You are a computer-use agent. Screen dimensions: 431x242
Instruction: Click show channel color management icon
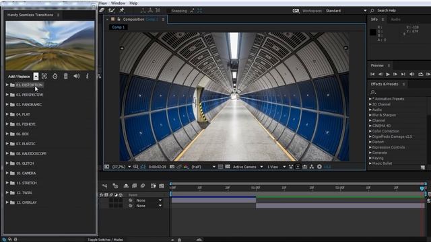(187, 167)
